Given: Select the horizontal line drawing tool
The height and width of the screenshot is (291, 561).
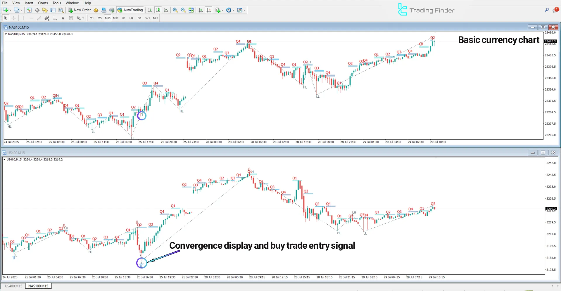Looking at the screenshot, I should point(31,18).
